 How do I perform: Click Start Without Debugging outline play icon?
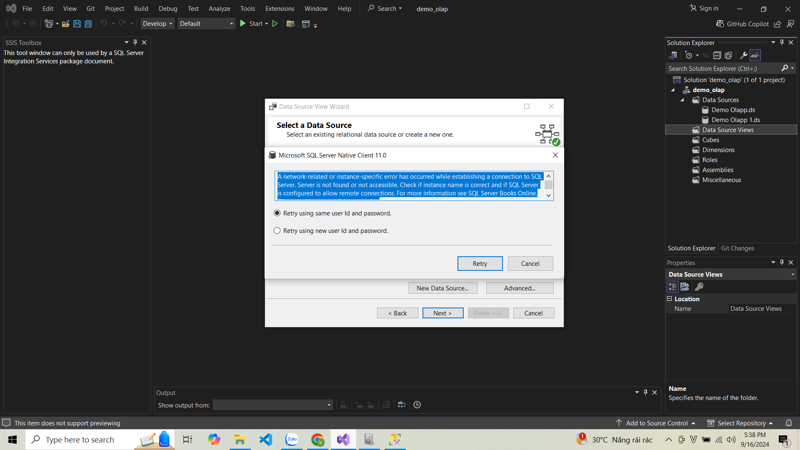click(x=275, y=24)
